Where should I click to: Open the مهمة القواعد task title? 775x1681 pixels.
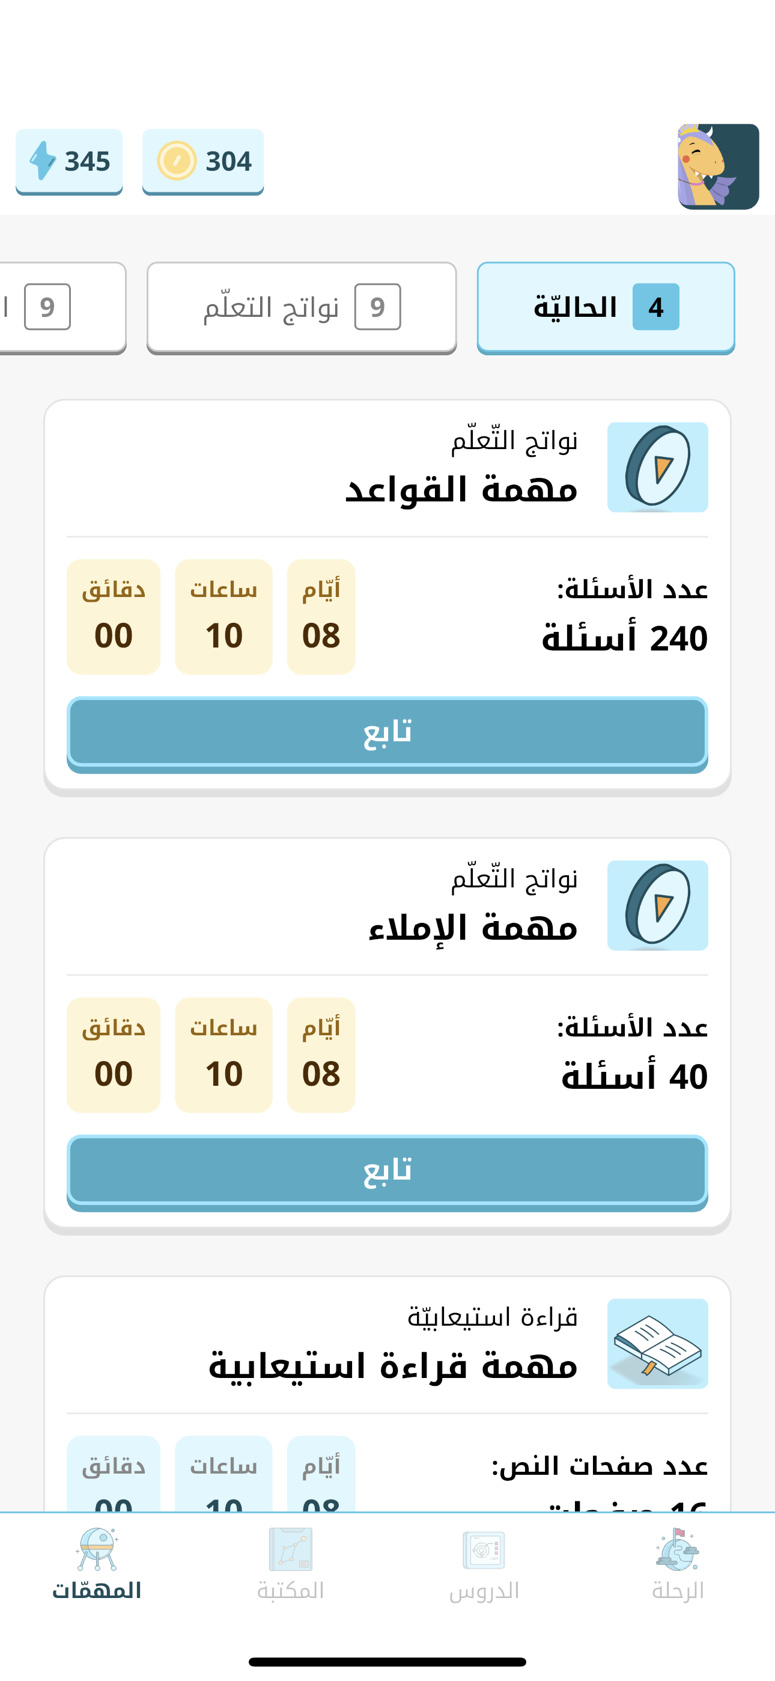(x=461, y=489)
